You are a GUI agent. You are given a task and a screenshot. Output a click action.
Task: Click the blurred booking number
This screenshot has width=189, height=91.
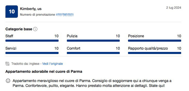65,15
